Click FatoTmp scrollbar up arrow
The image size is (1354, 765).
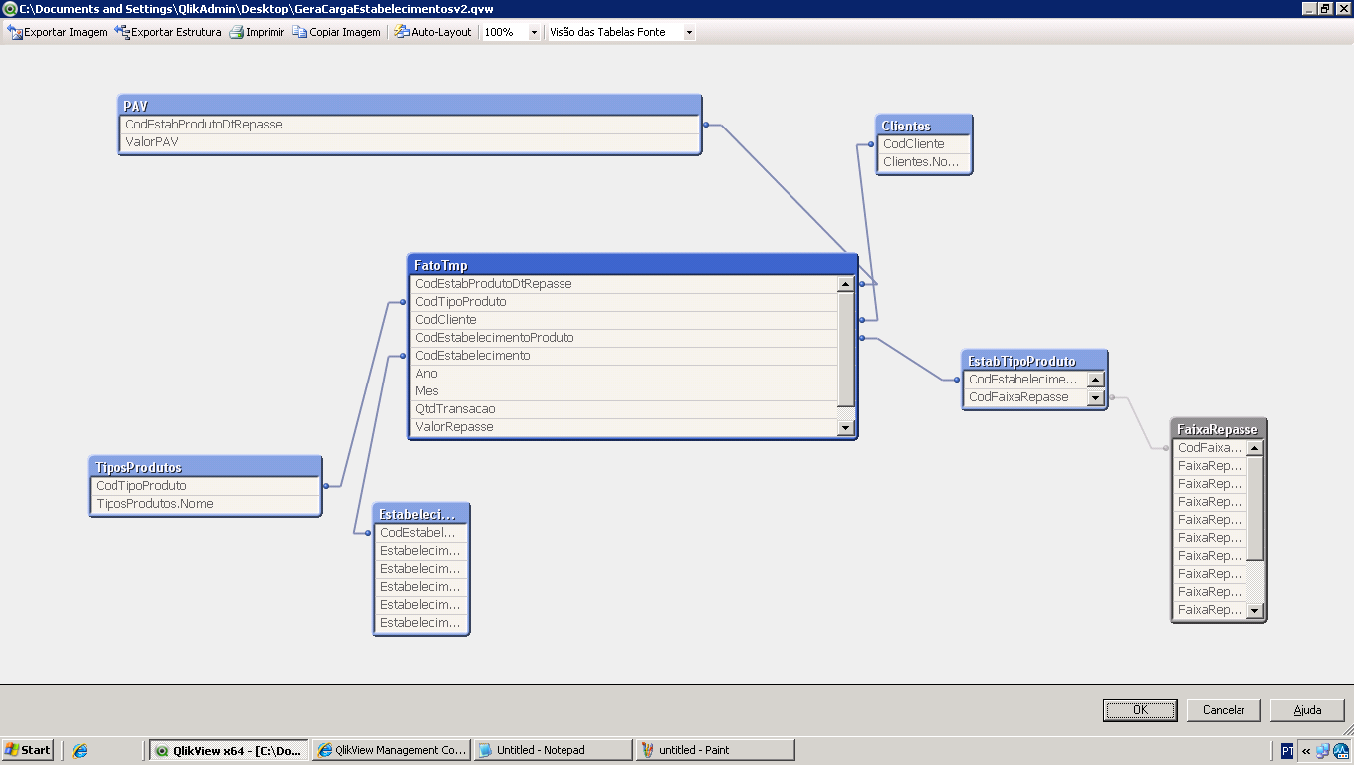846,284
